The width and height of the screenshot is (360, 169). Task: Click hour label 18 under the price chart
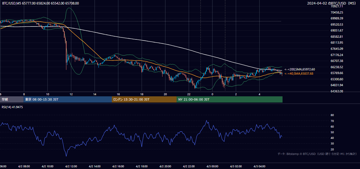click(142, 94)
